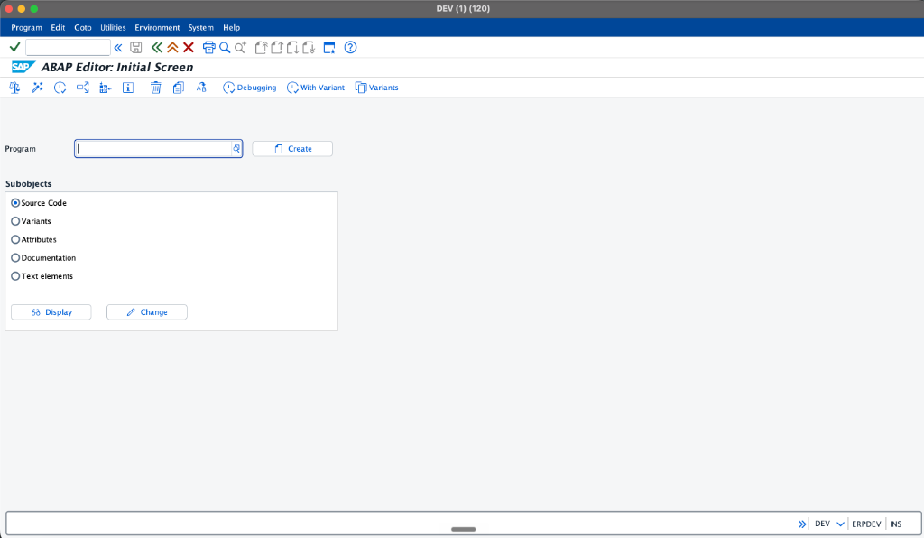Click the Change button
Image resolution: width=924 pixels, height=538 pixels.
(x=147, y=312)
